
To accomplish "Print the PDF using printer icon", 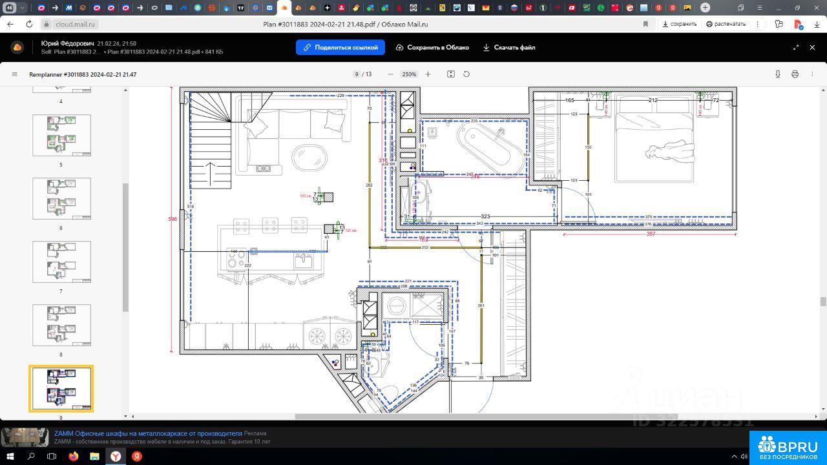I will (x=795, y=74).
